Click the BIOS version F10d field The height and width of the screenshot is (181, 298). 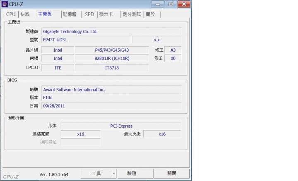pyautogui.click(x=112, y=98)
